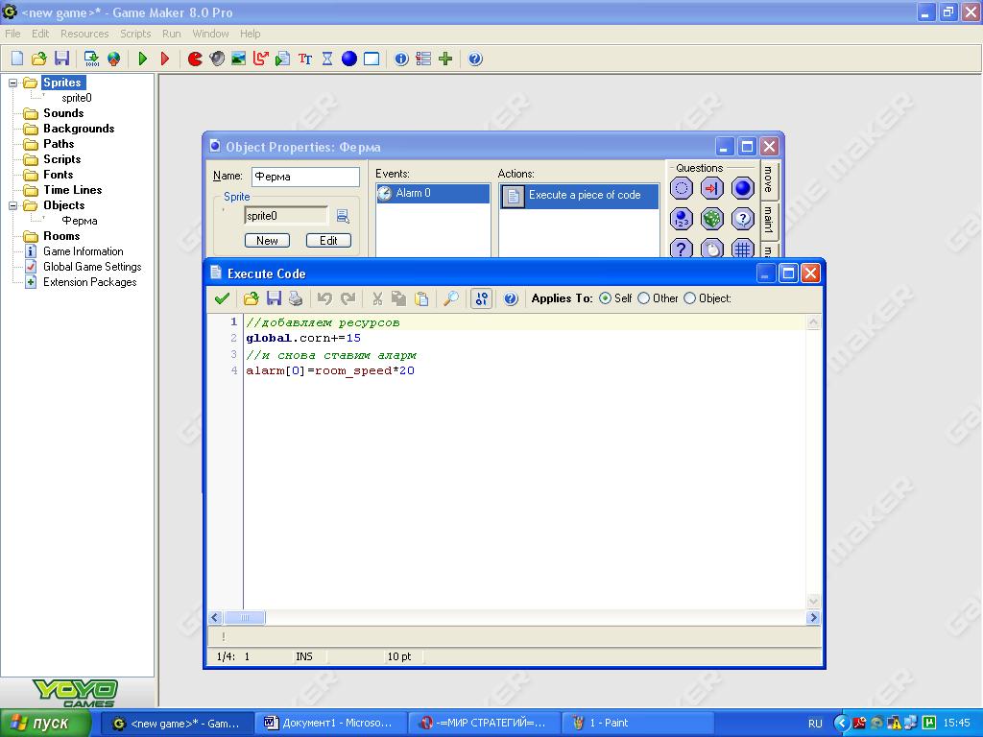Create a time line with hourglass icon
The width and height of the screenshot is (983, 737).
point(327,59)
